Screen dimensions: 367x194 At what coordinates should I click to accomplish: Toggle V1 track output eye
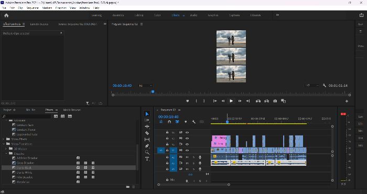[187, 151]
